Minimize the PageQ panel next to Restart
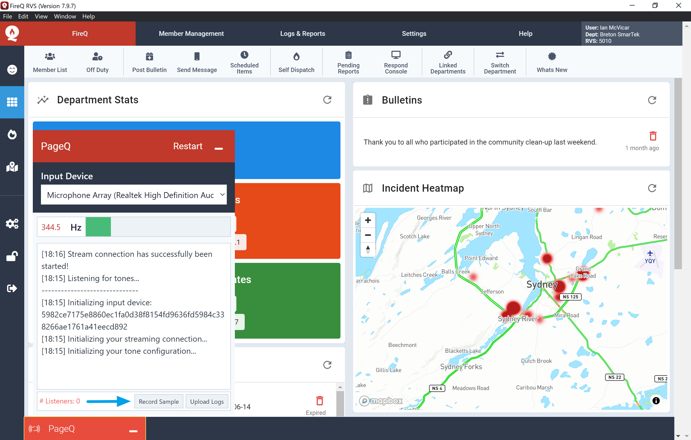Viewport: 691px width, 440px height. click(219, 148)
